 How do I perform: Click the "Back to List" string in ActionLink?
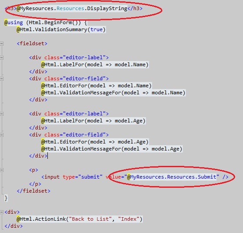tap(90, 219)
